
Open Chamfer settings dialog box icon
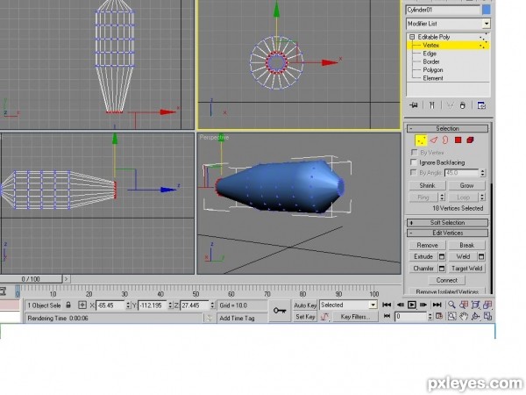click(442, 269)
